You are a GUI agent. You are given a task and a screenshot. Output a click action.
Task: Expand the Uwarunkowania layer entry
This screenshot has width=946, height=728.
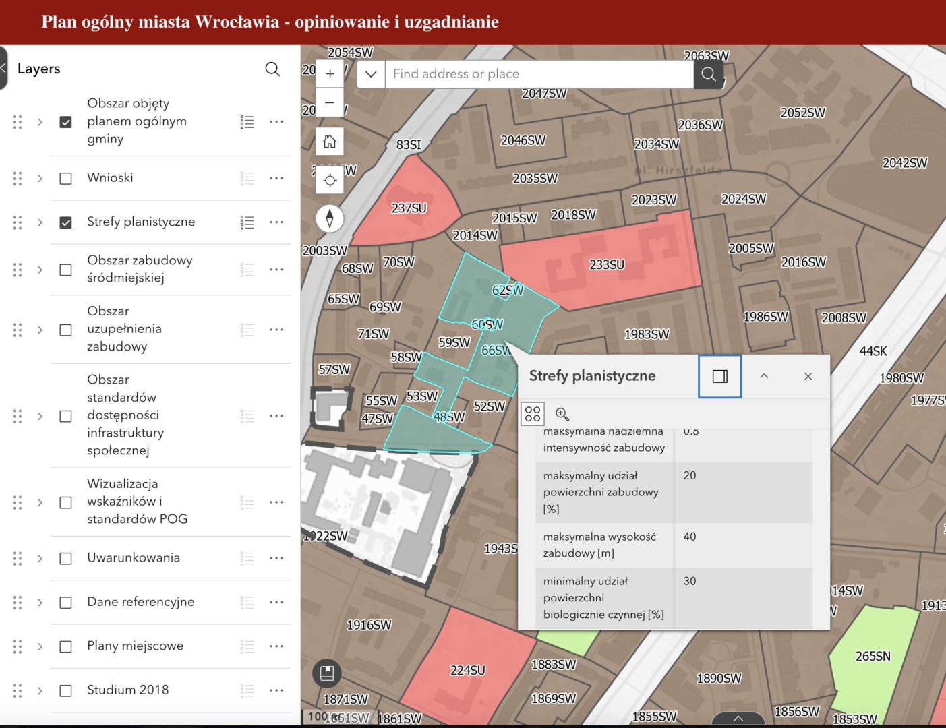pyautogui.click(x=40, y=558)
